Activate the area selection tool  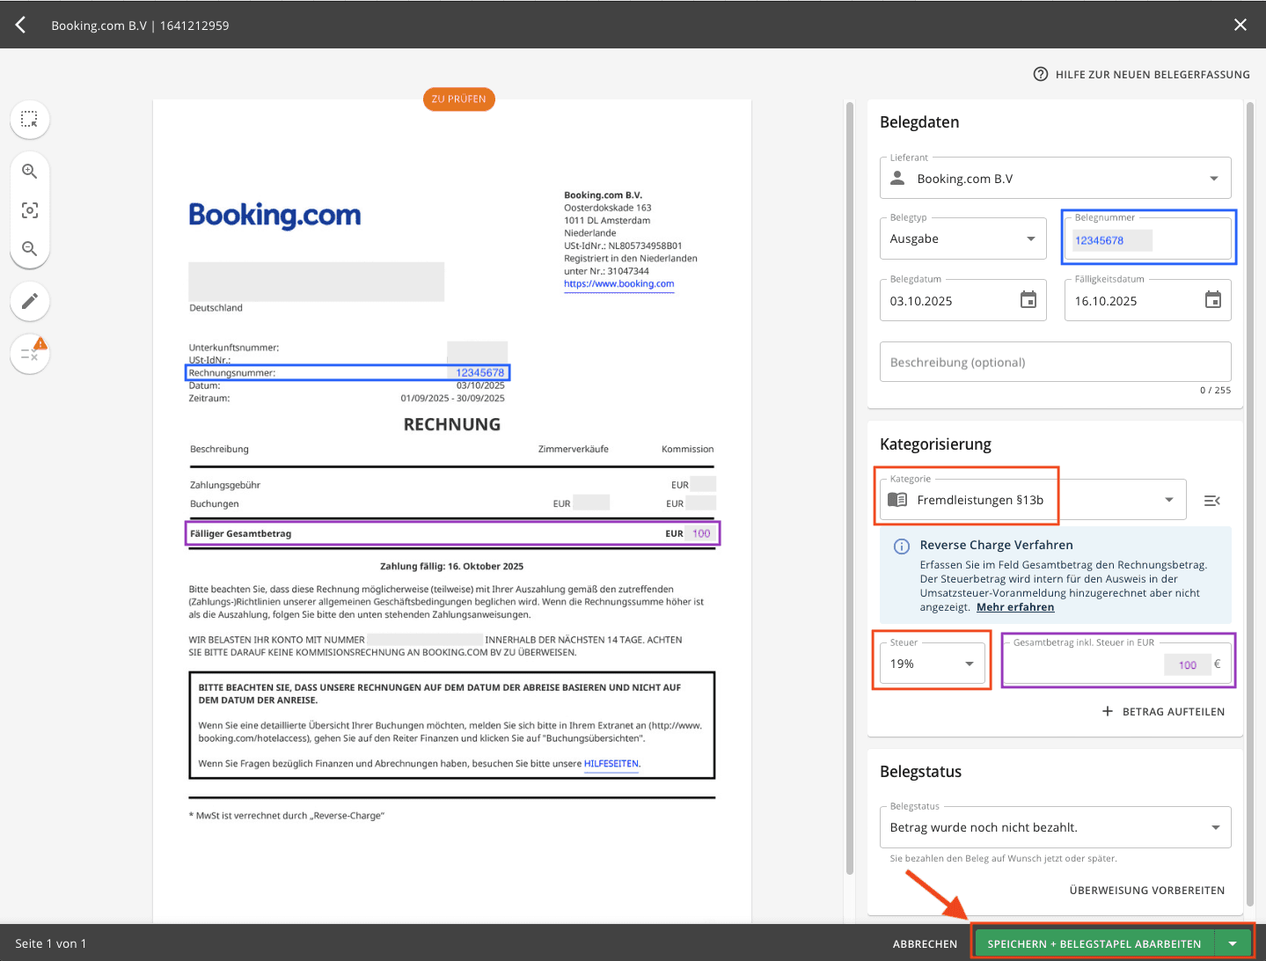click(30, 119)
